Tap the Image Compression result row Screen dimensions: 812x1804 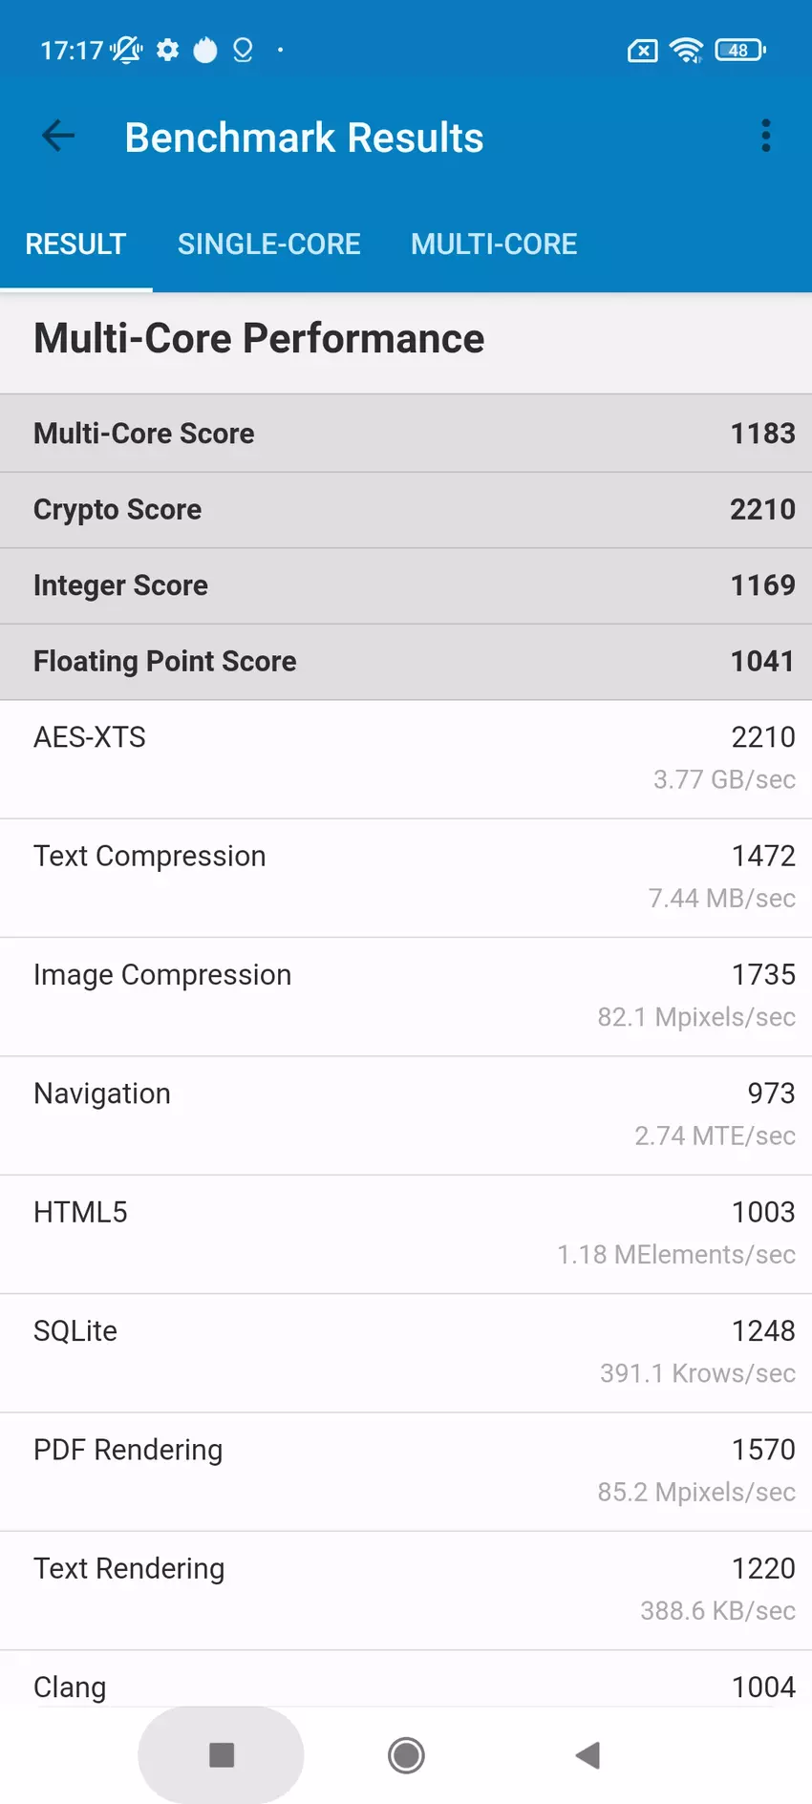point(406,996)
